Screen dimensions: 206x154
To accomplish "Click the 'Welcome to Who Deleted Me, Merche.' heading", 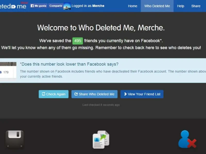I will click(101, 28).
